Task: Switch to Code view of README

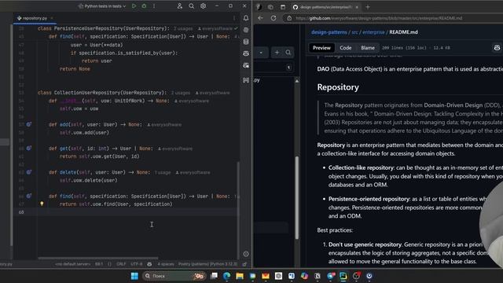Action: tap(346, 48)
